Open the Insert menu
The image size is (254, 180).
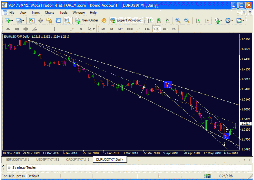pyautogui.click(x=36, y=13)
